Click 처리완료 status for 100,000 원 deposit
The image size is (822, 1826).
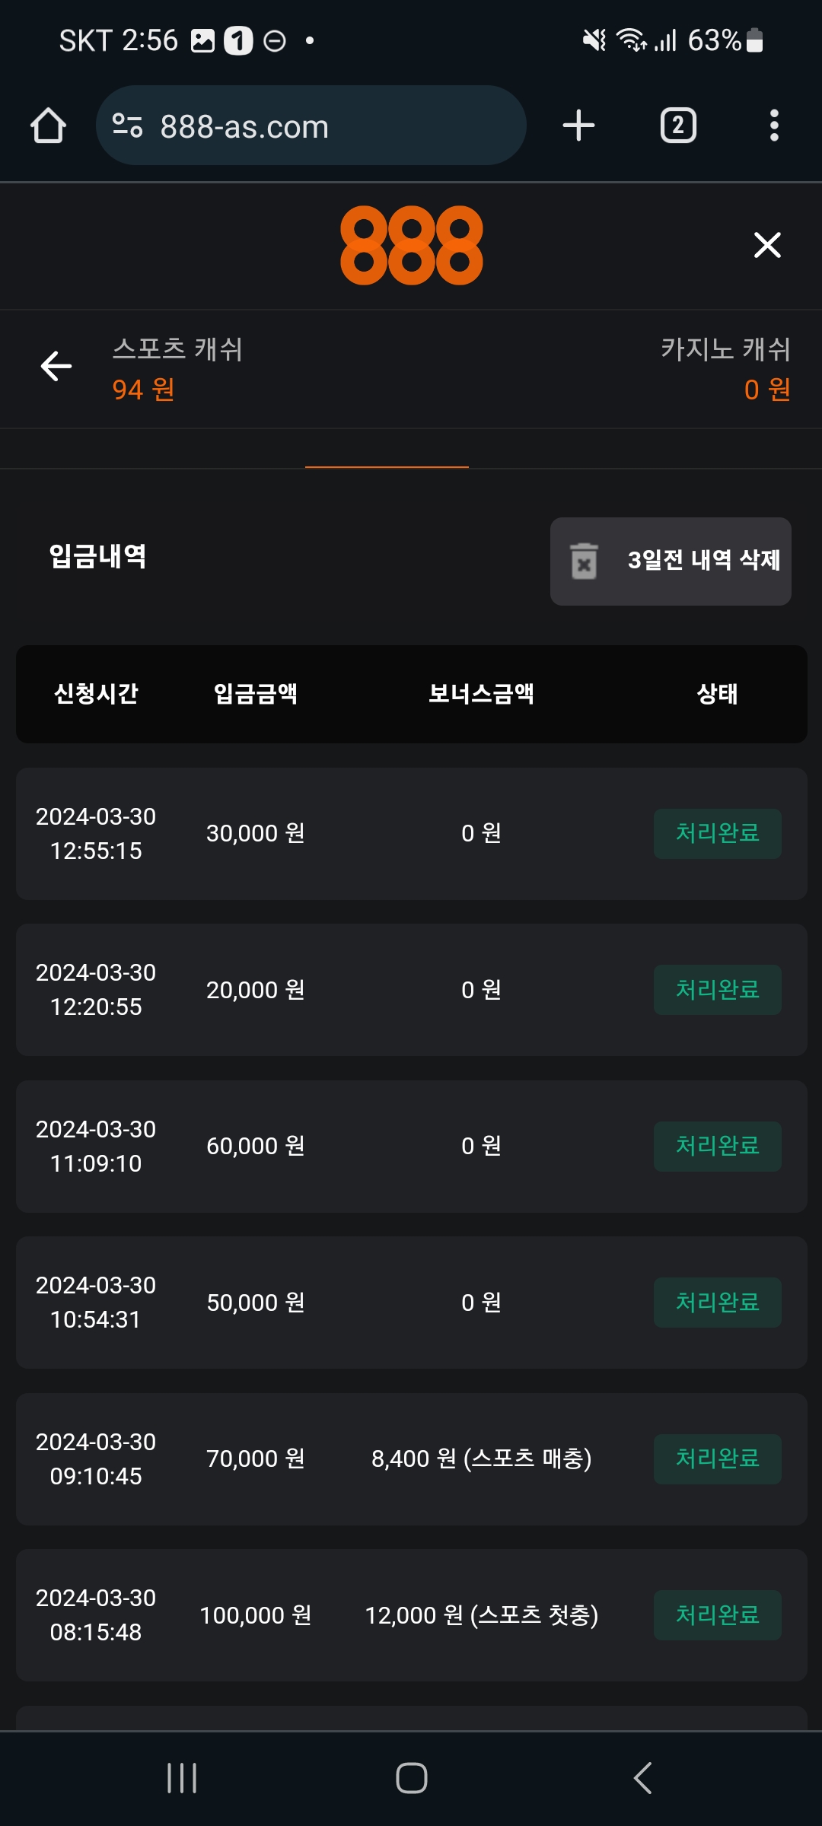tap(717, 1615)
